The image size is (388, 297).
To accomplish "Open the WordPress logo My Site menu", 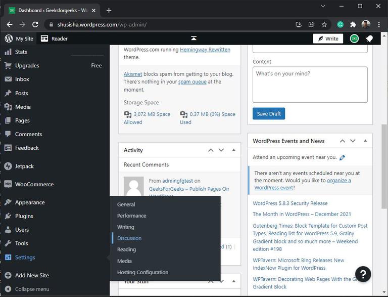I will pos(19,38).
